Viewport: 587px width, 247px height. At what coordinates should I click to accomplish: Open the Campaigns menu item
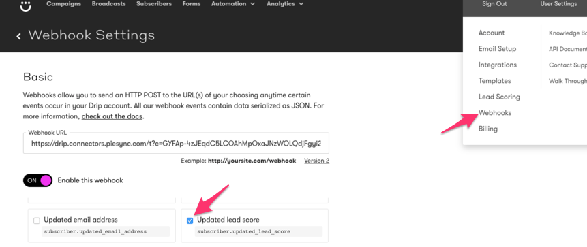63,4
